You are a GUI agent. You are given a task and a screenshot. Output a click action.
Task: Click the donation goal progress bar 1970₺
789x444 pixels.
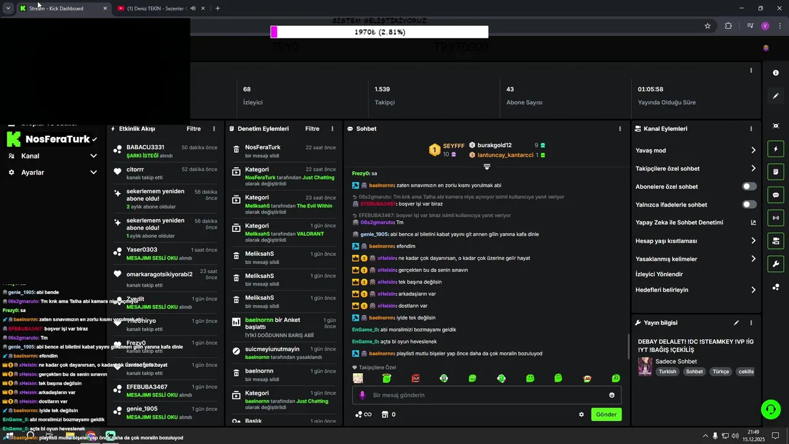click(380, 32)
